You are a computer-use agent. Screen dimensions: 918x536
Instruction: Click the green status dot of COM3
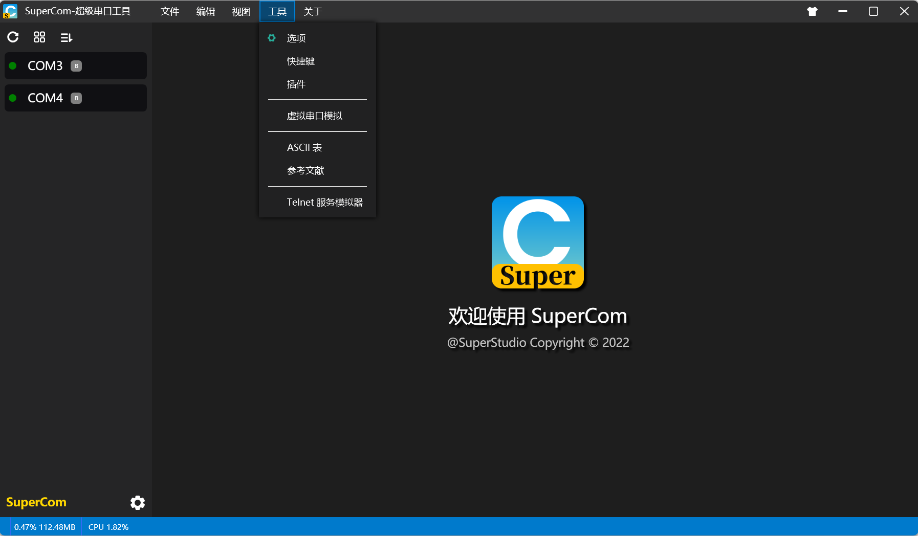click(13, 65)
